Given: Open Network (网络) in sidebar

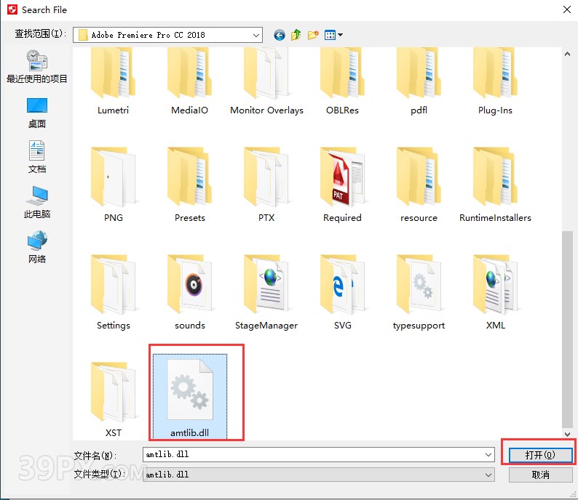Looking at the screenshot, I should (37, 247).
